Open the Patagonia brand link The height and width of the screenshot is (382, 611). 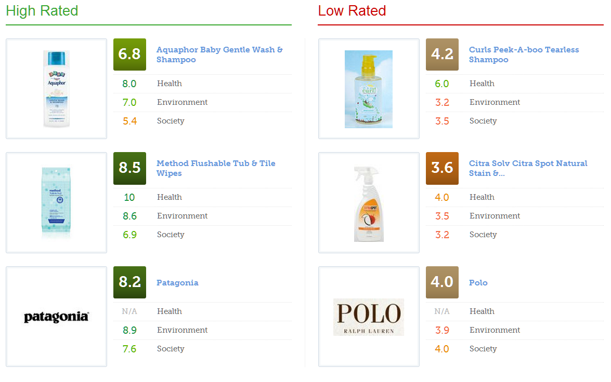[177, 283]
